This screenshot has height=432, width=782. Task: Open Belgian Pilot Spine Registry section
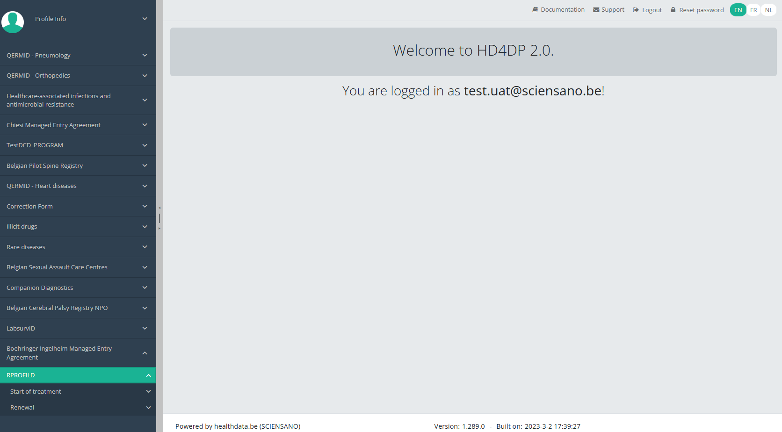44,166
